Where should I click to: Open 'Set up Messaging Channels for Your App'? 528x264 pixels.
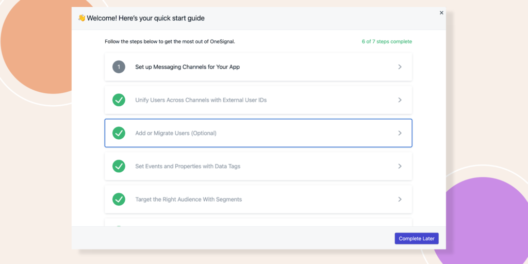[x=187, y=67]
